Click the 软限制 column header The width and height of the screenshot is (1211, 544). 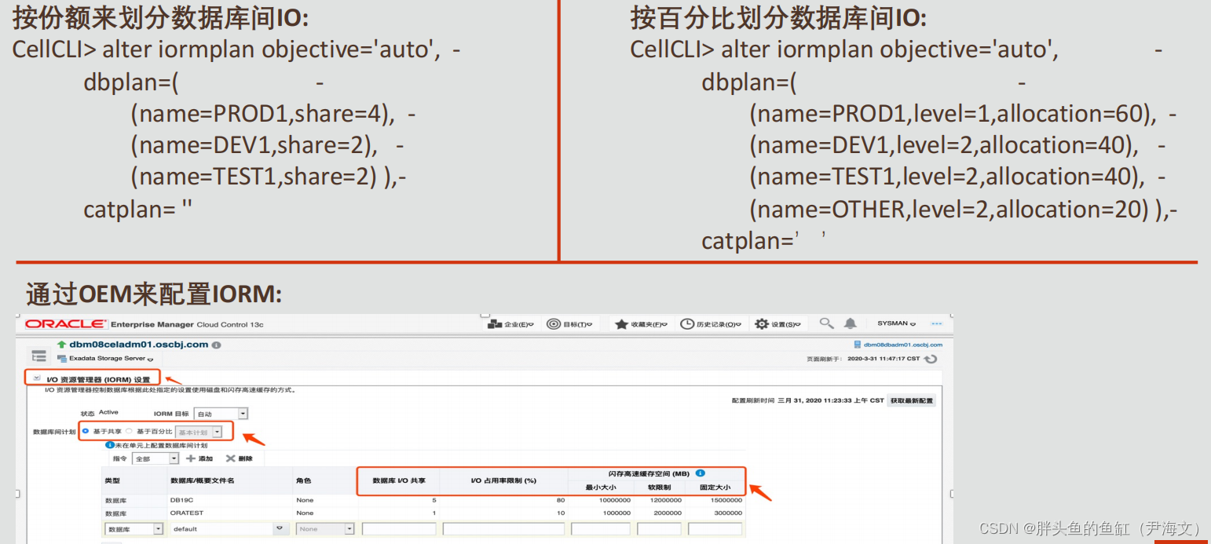pos(658,487)
